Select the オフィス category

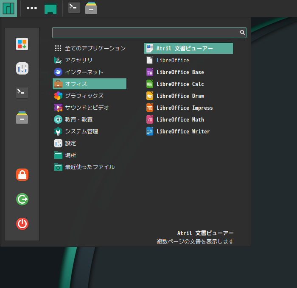[90, 84]
